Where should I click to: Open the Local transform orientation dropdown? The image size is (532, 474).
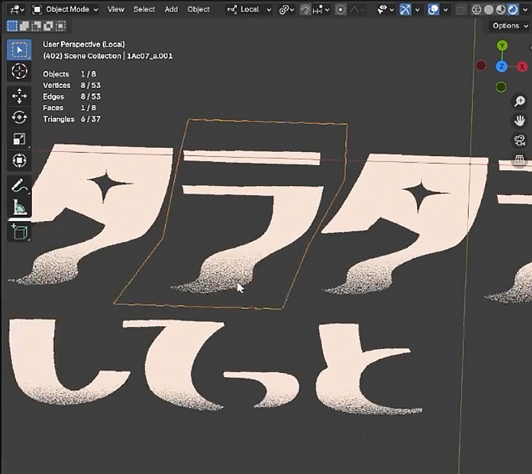(249, 10)
